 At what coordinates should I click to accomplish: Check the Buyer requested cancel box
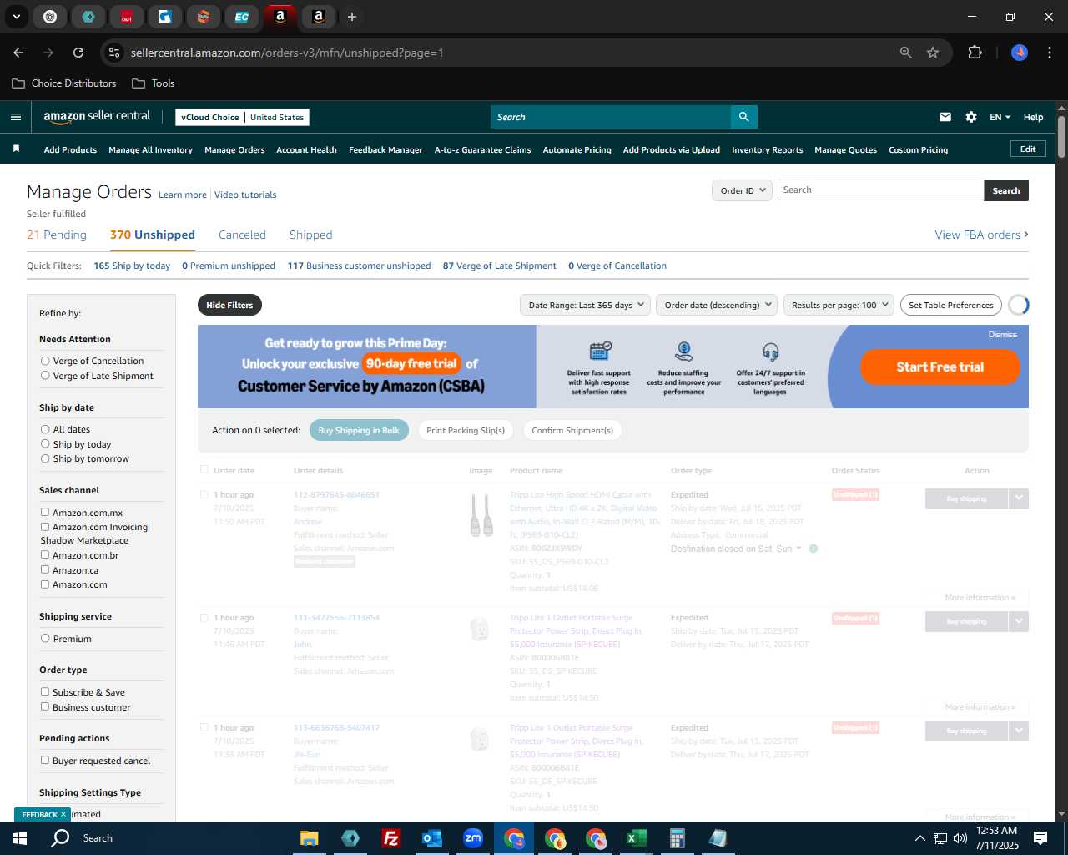(45, 761)
